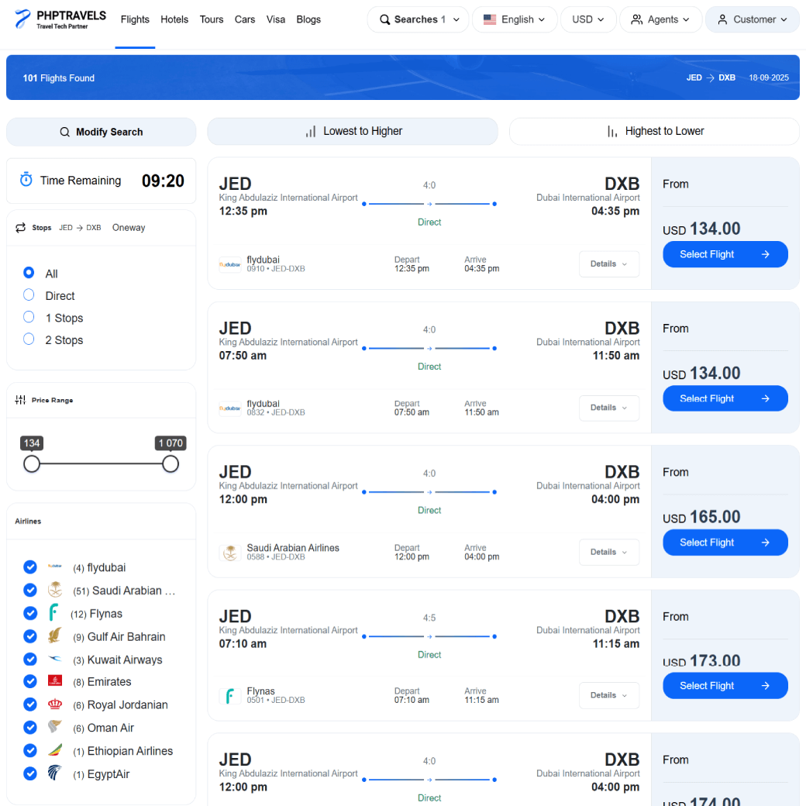Click the maximum price slider handle at 1 070
Screen dimensions: 806x806
click(x=170, y=463)
